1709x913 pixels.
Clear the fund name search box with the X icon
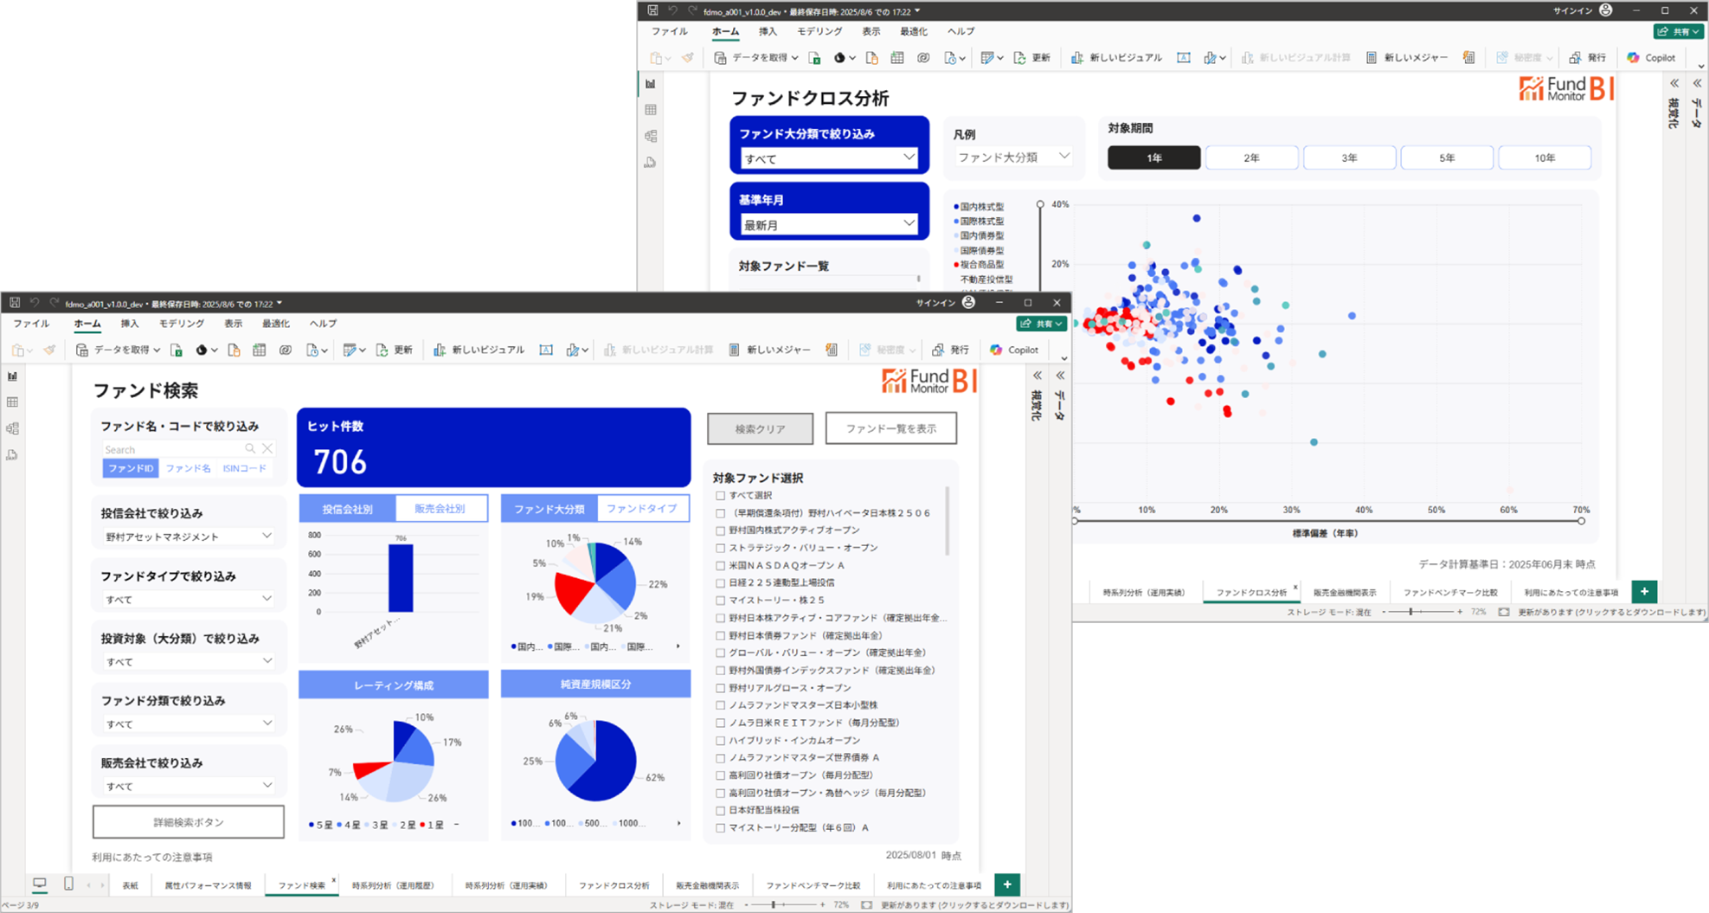pos(268,448)
